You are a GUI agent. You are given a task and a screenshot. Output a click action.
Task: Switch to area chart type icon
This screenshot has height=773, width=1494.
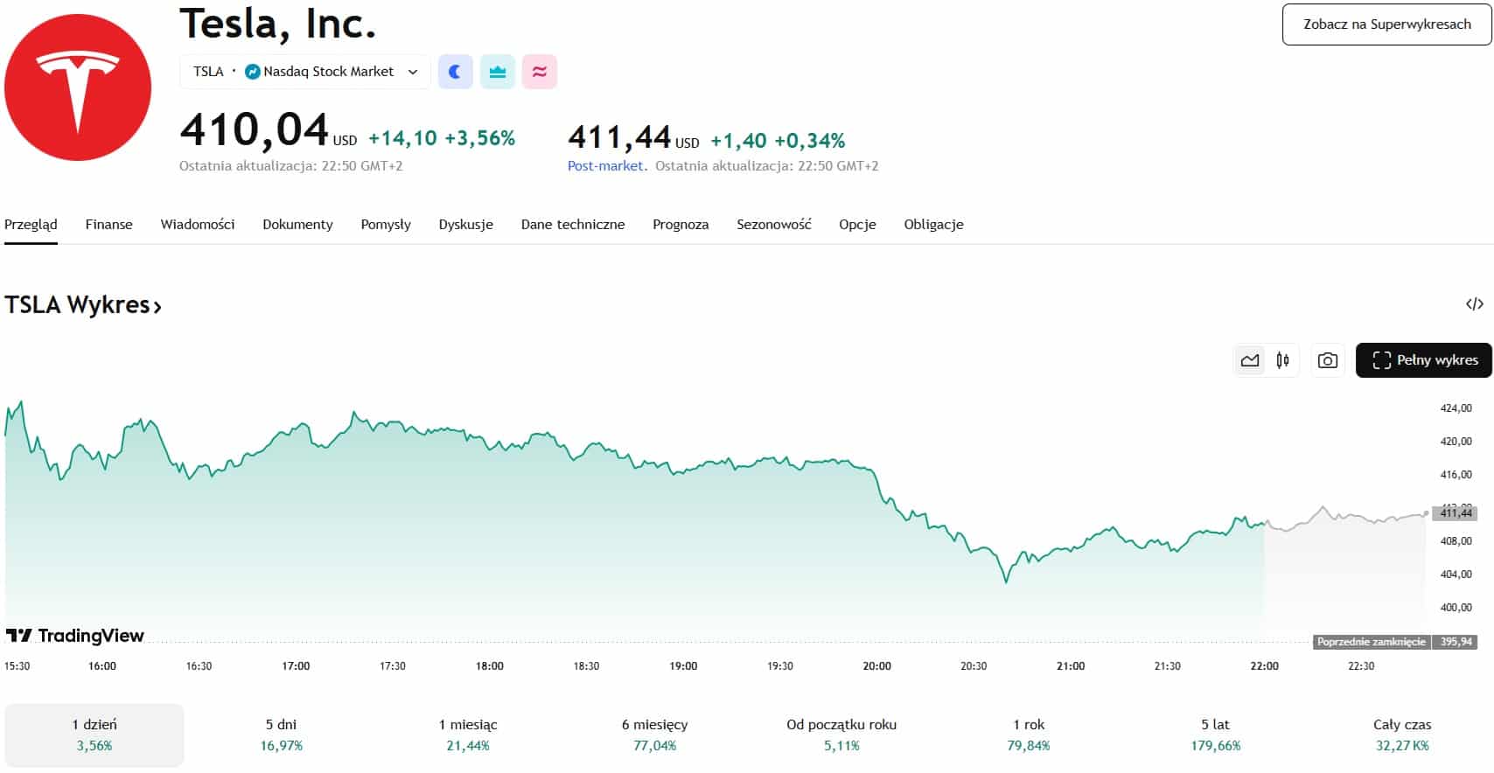[1250, 360]
